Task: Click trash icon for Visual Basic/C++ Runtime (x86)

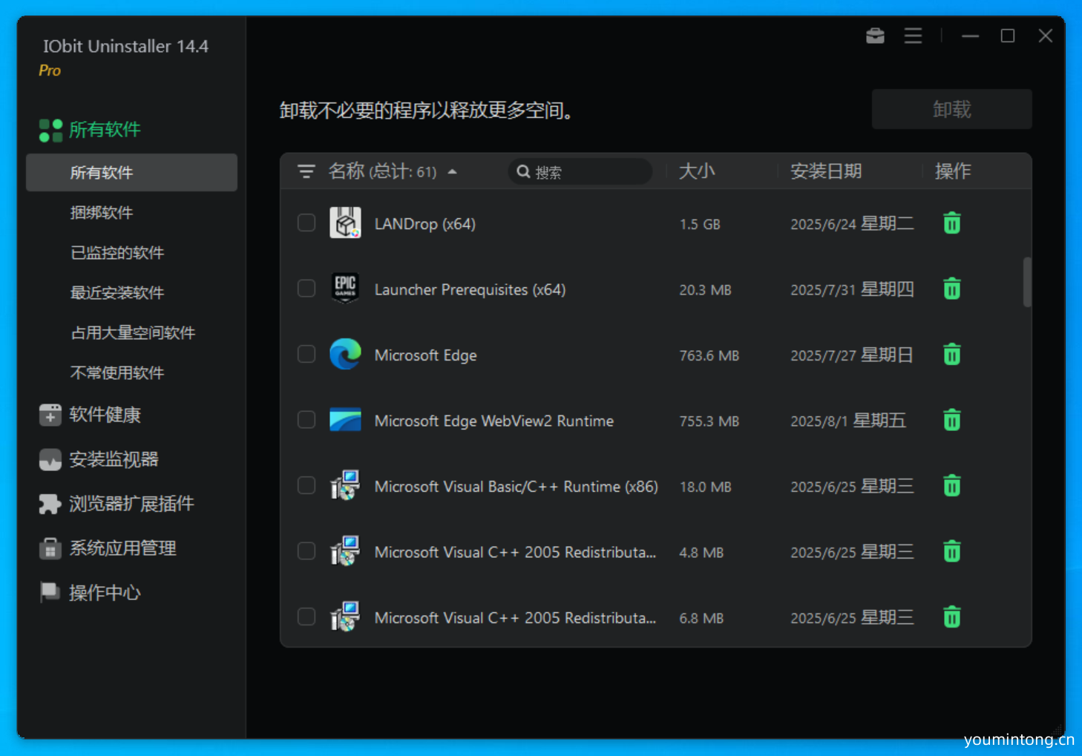Action: pos(951,486)
